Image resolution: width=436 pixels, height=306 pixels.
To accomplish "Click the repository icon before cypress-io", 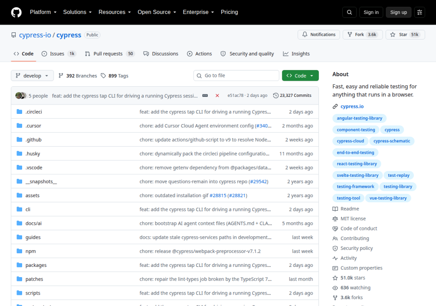I will tap(14, 35).
